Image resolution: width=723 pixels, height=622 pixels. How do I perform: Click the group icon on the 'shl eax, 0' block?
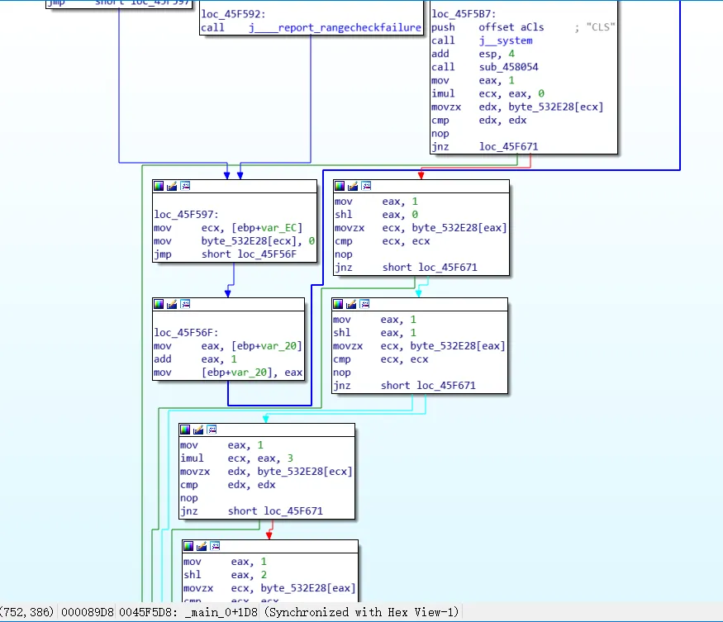[366, 186]
